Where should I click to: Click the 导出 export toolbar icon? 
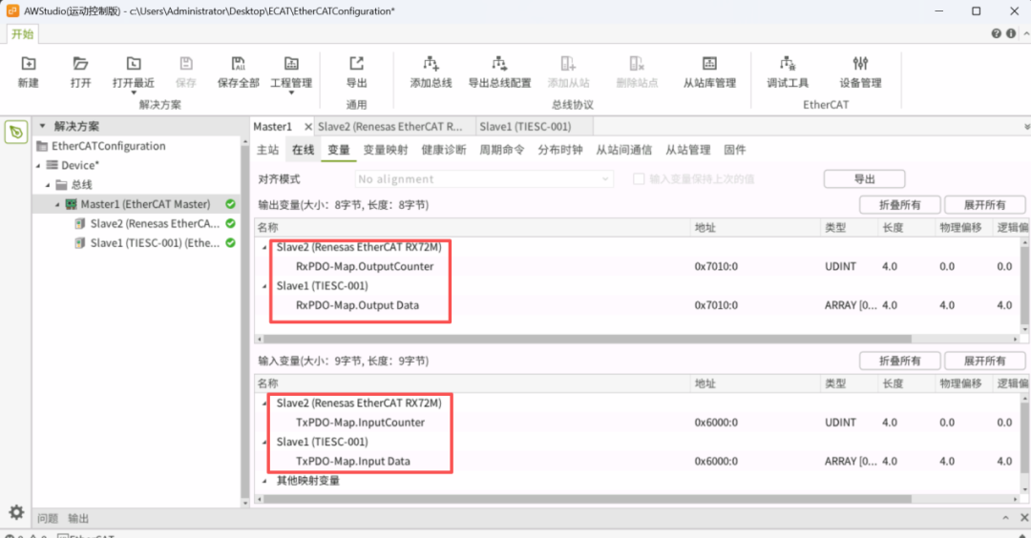tap(356, 64)
